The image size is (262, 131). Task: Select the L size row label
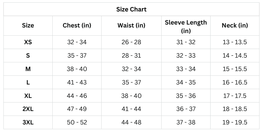(x=28, y=82)
